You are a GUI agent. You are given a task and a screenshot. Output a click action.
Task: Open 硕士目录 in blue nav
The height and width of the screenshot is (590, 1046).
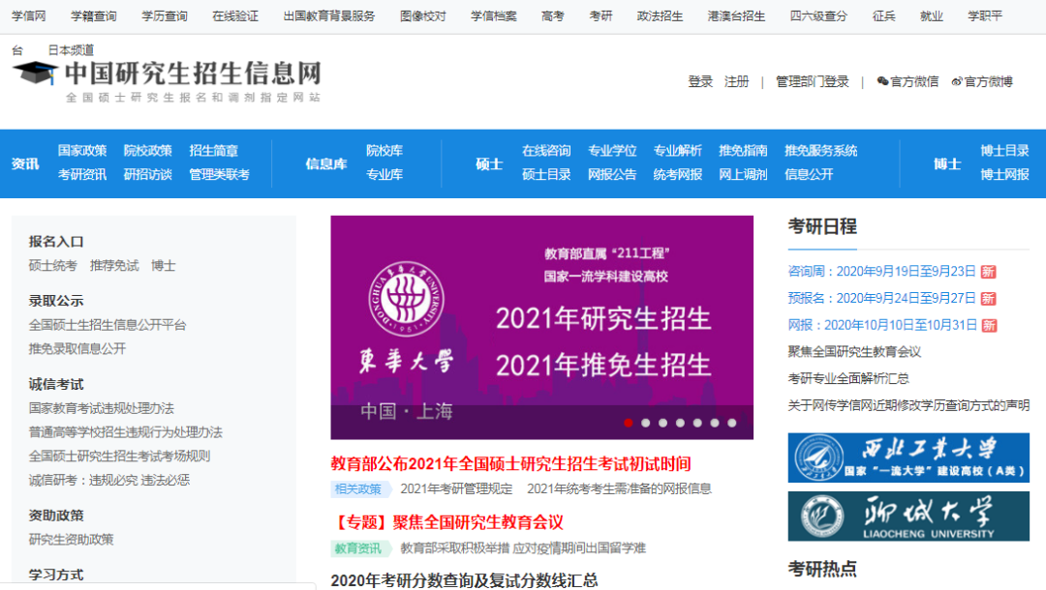546,174
